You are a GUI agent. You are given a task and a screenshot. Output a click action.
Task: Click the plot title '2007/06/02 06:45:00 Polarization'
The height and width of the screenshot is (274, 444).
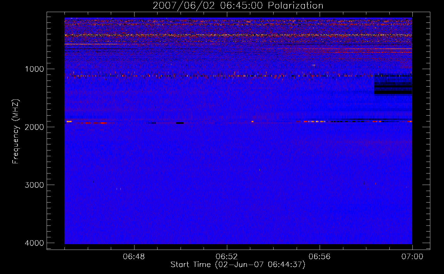coord(238,6)
